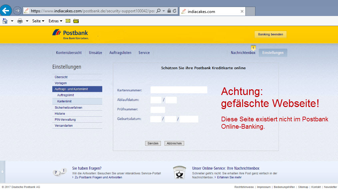This screenshot has height=190, width=338.
Task: Click the Sie haben Fragen? heading
Action: [87, 168]
